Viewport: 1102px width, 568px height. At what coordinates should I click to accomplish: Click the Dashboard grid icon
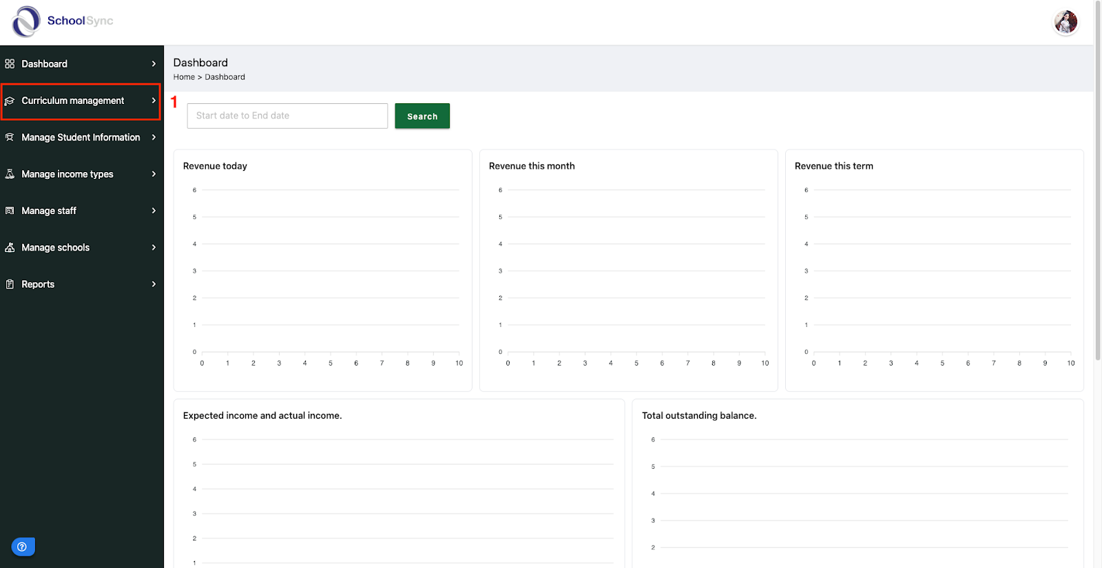point(10,64)
